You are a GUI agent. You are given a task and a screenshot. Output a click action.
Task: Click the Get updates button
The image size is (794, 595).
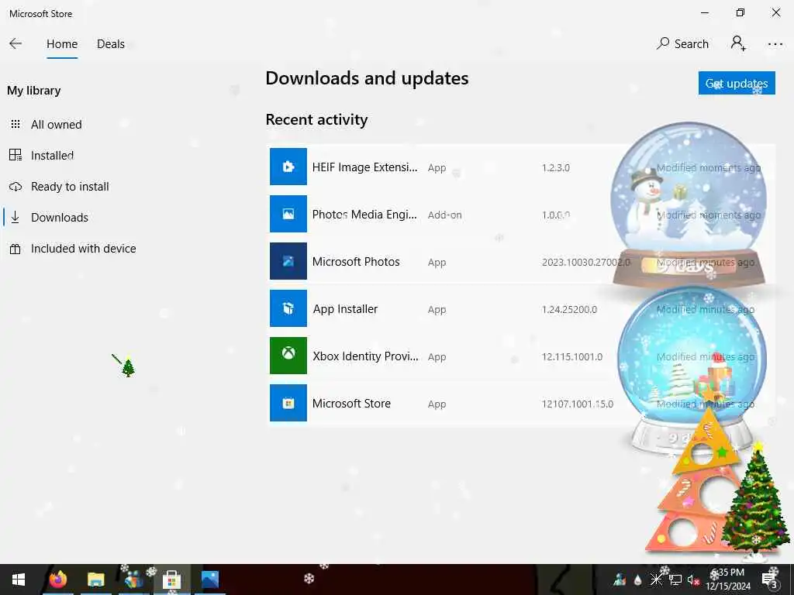737,83
